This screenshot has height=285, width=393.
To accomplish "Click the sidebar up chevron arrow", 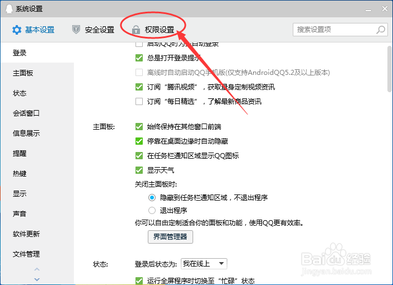I will pyautogui.click(x=37, y=269).
